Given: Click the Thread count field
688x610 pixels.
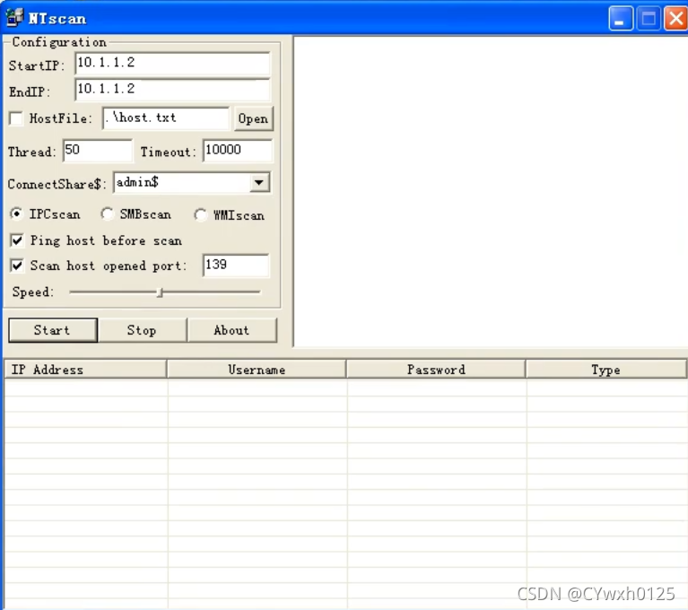Looking at the screenshot, I should tap(98, 151).
